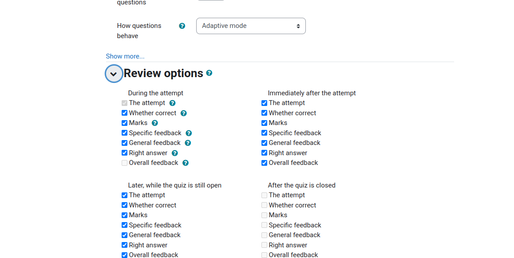The width and height of the screenshot is (514, 258).
Task: Show help for Overall feedback
Action: (186, 163)
